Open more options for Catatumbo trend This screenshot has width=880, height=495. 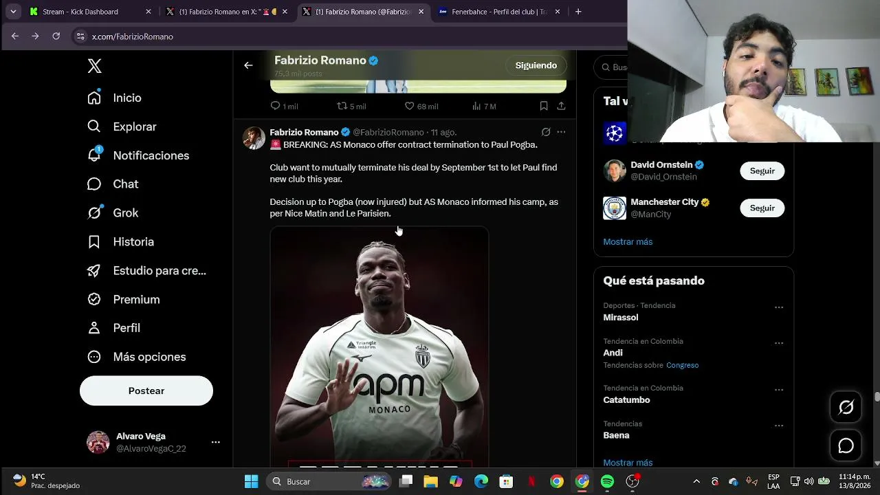pyautogui.click(x=779, y=390)
